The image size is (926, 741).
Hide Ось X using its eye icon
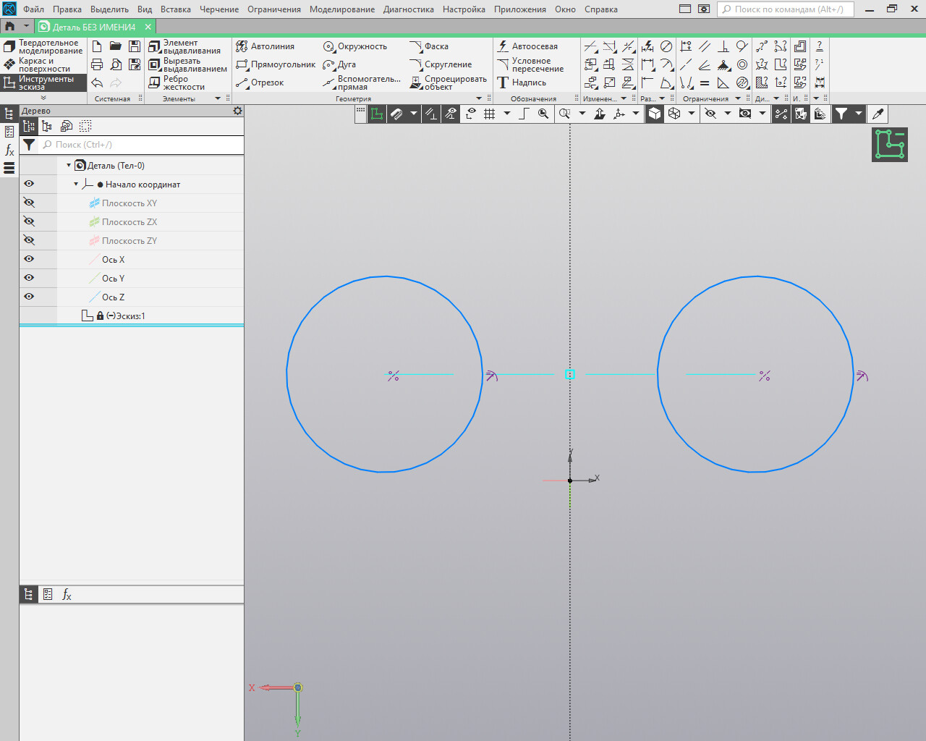click(x=29, y=259)
